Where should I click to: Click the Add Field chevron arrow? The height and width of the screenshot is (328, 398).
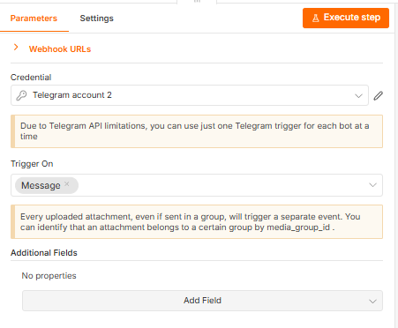(372, 302)
